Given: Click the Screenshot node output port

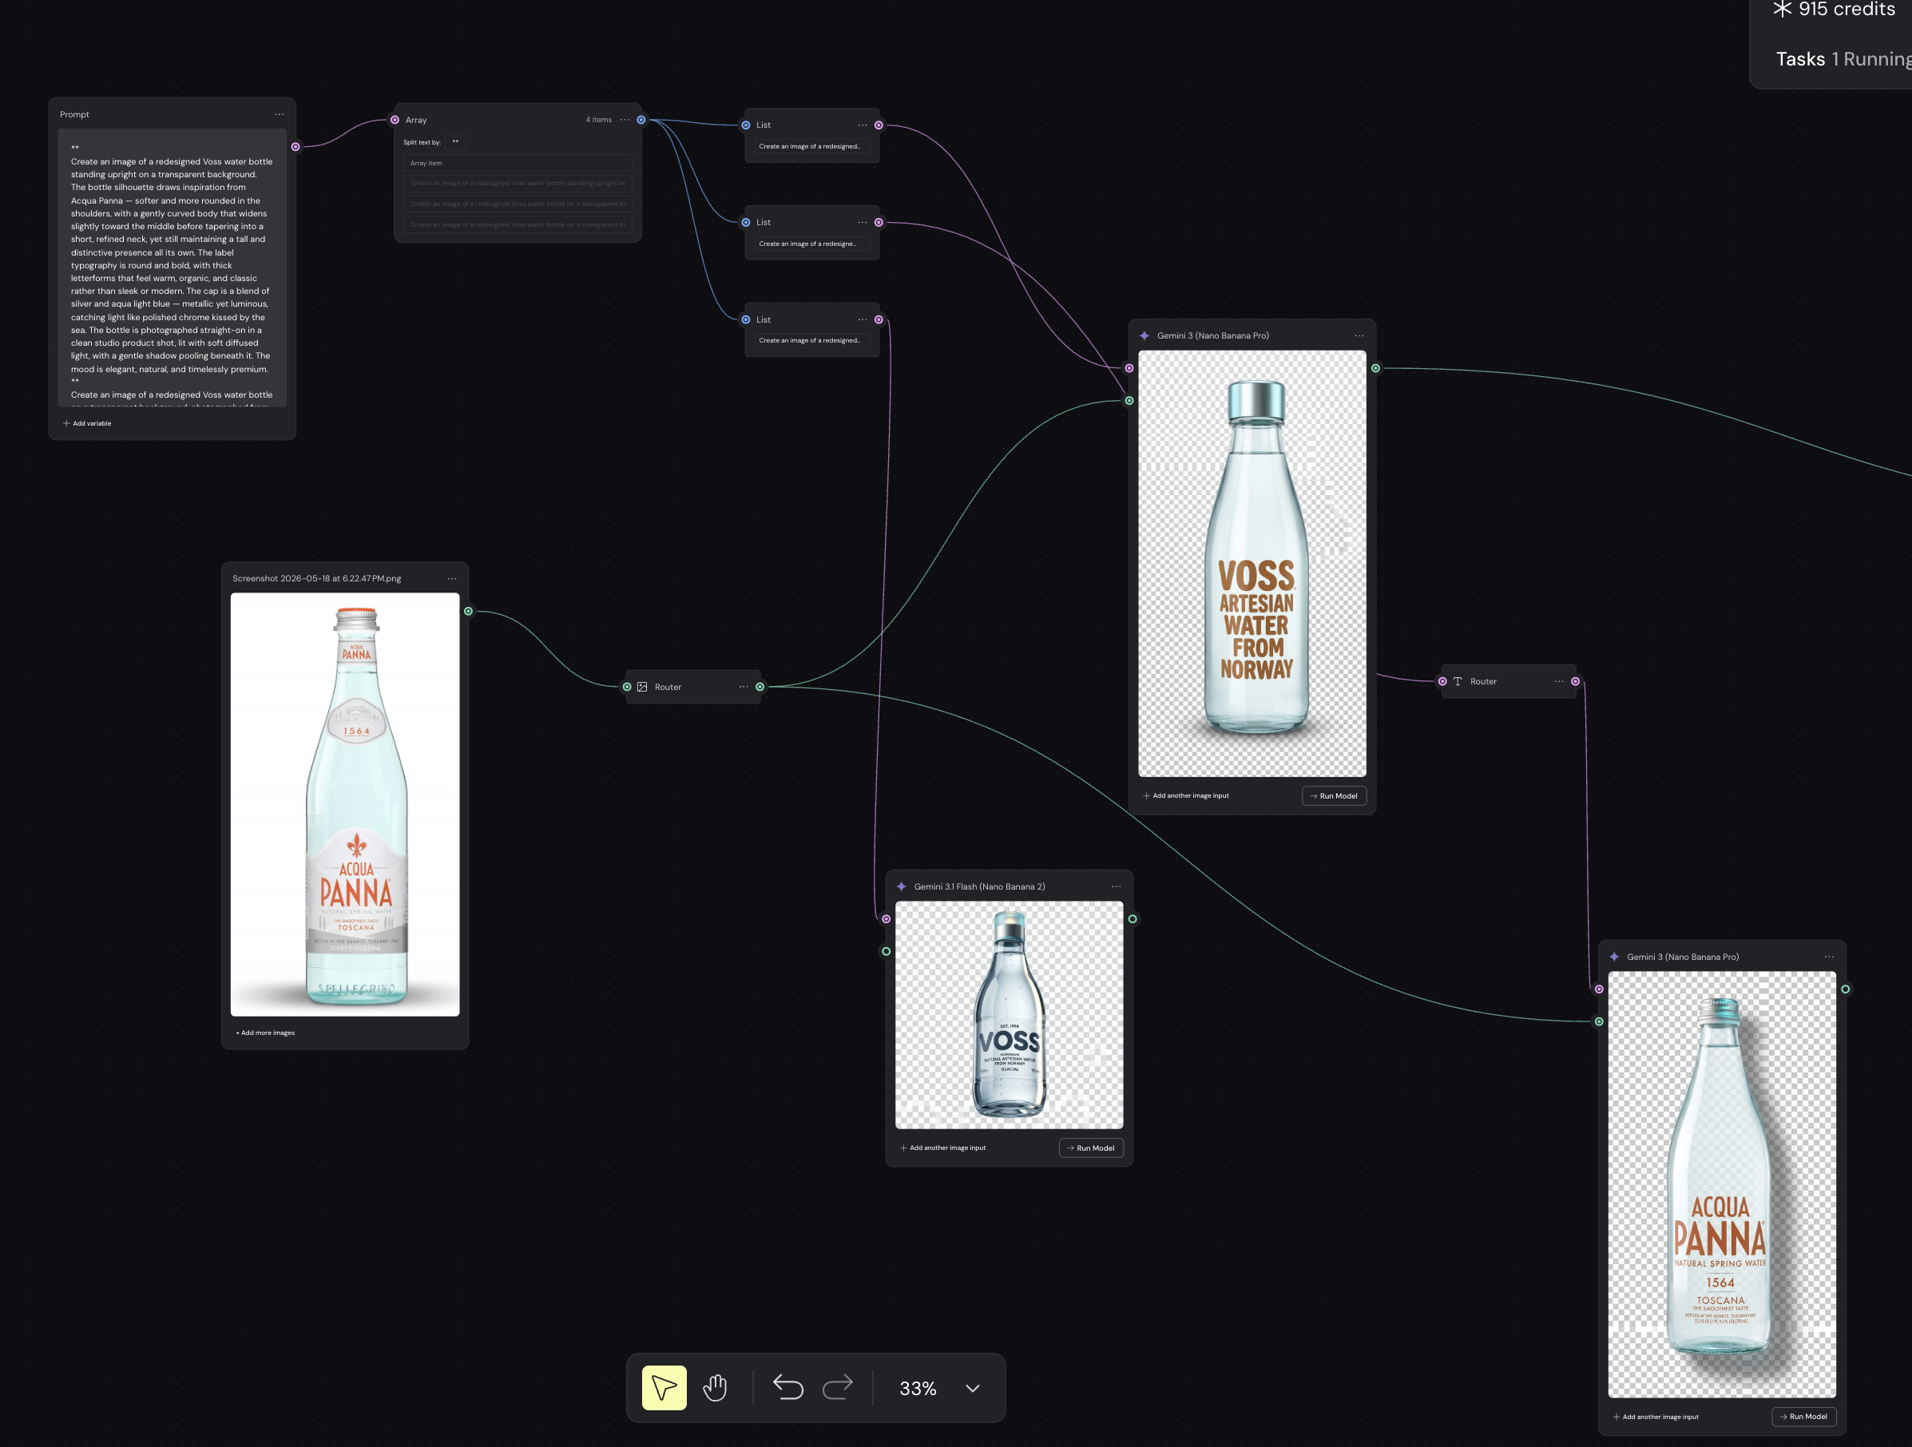Looking at the screenshot, I should pyautogui.click(x=469, y=611).
